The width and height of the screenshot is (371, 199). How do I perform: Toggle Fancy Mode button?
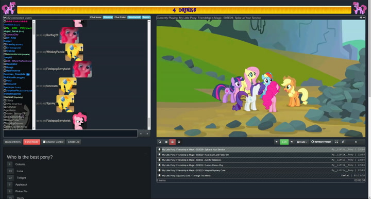click(x=32, y=142)
